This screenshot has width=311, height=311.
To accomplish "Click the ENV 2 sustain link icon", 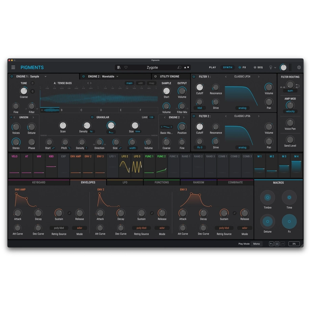I will [152, 213].
